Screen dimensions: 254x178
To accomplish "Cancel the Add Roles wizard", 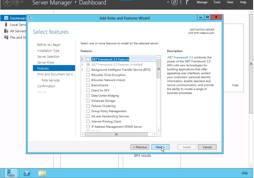I will click(207, 147).
